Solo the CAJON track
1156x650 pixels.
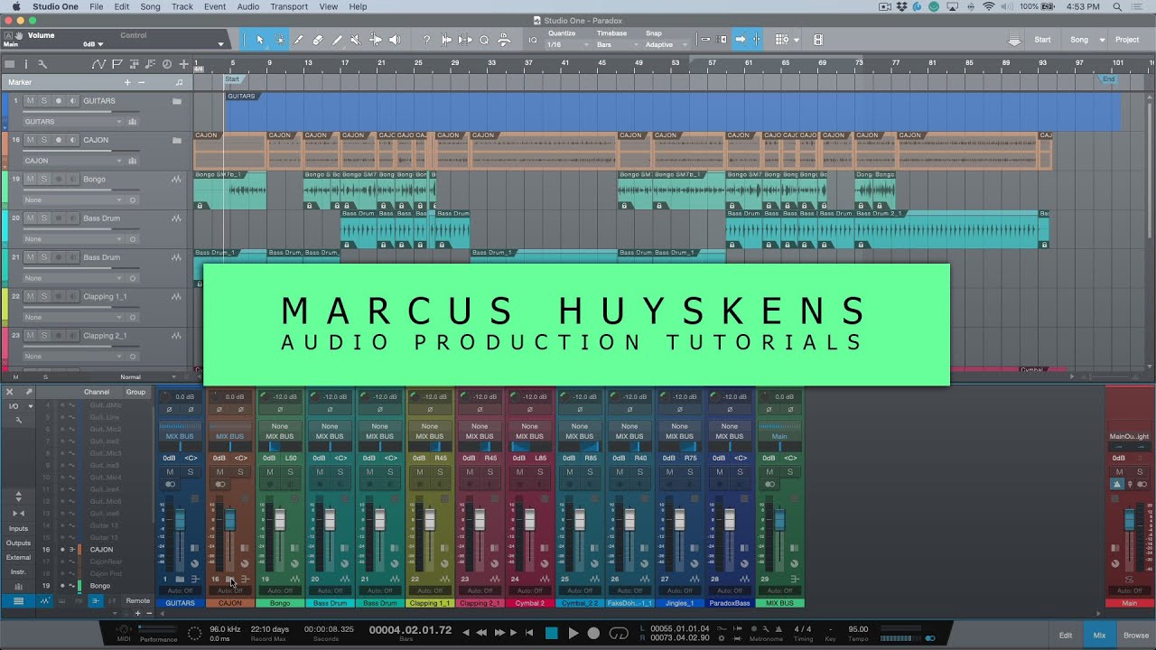pos(44,140)
